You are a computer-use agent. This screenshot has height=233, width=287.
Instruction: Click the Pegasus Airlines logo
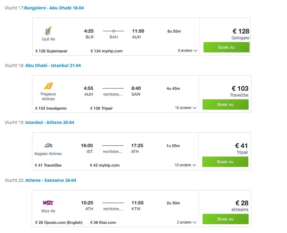48,86
